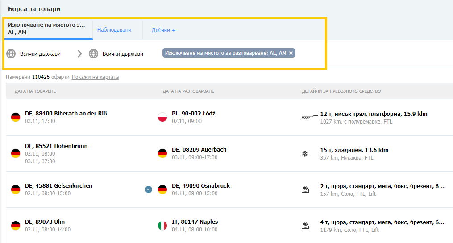Click the Polish flag beside Łódź
Screen dimensions: 453x243
162,117
